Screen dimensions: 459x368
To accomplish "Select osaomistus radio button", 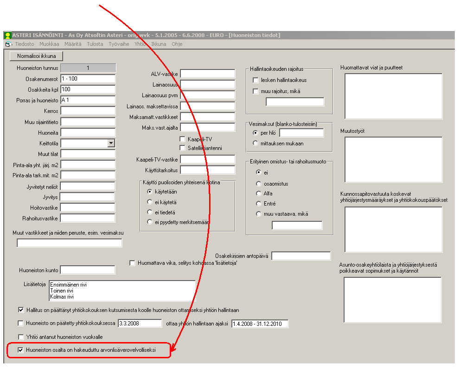I will pyautogui.click(x=259, y=184).
